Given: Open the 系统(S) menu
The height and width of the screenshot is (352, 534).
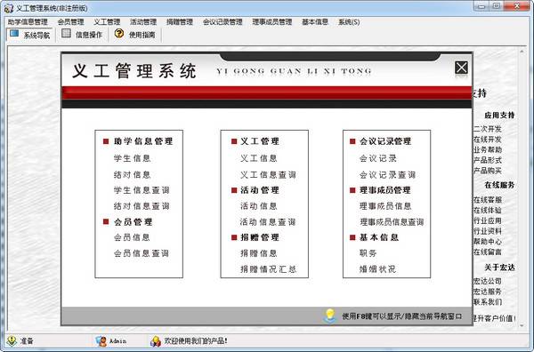Looking at the screenshot, I should [349, 22].
